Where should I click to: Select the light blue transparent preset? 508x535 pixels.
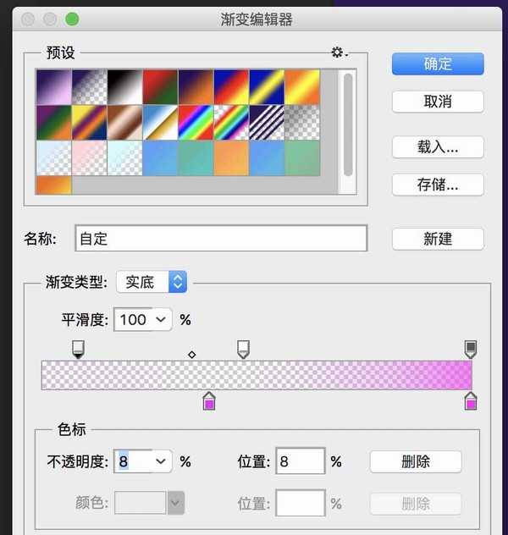coord(54,158)
